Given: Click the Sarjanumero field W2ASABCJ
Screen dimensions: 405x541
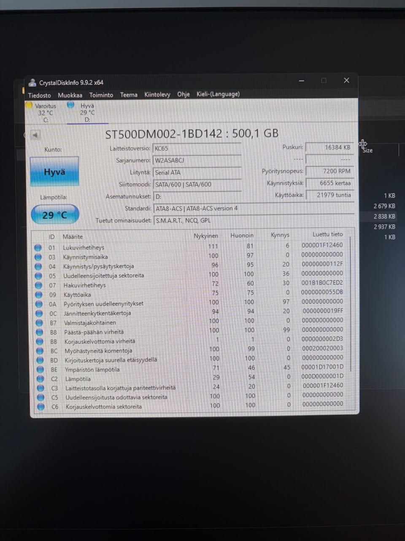Looking at the screenshot, I should click(x=197, y=161).
